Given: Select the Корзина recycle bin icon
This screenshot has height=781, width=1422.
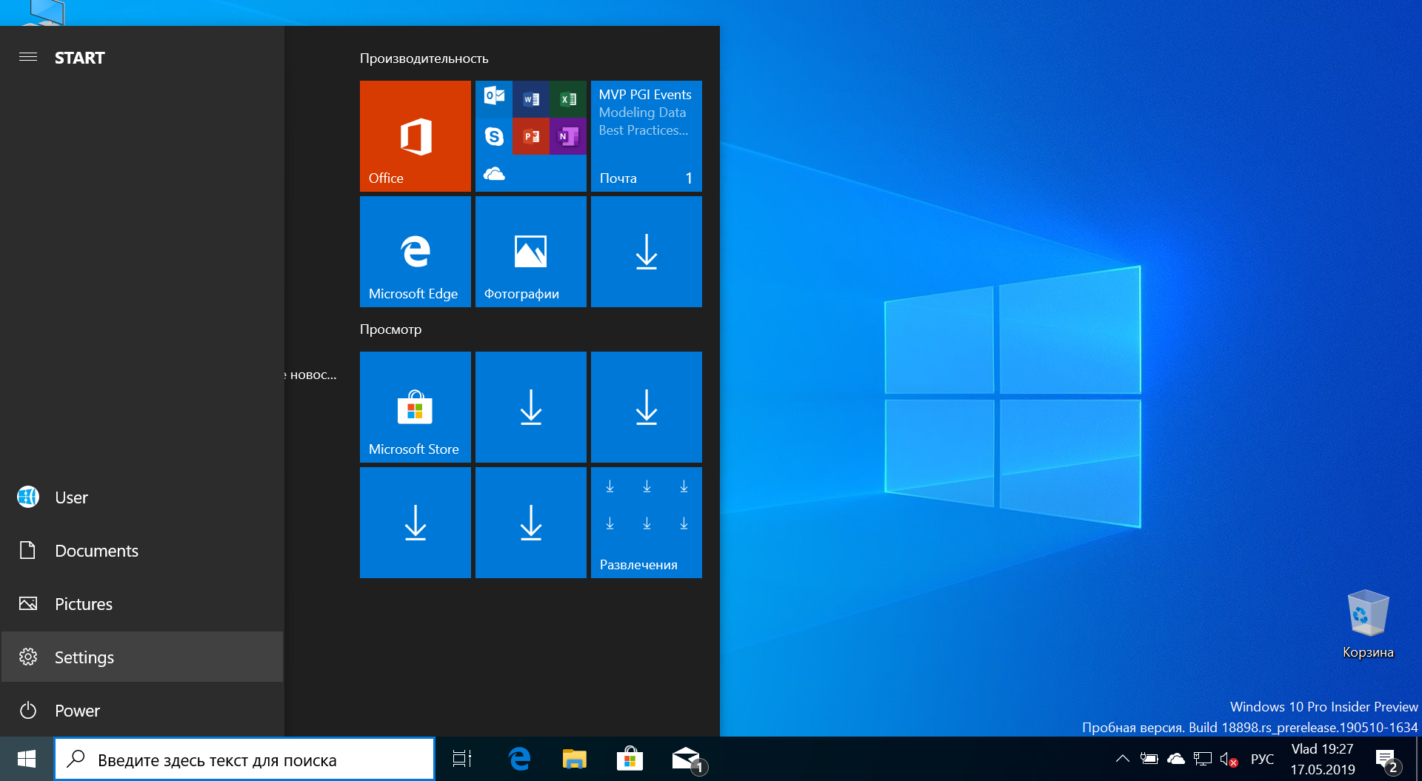Looking at the screenshot, I should [x=1368, y=623].
